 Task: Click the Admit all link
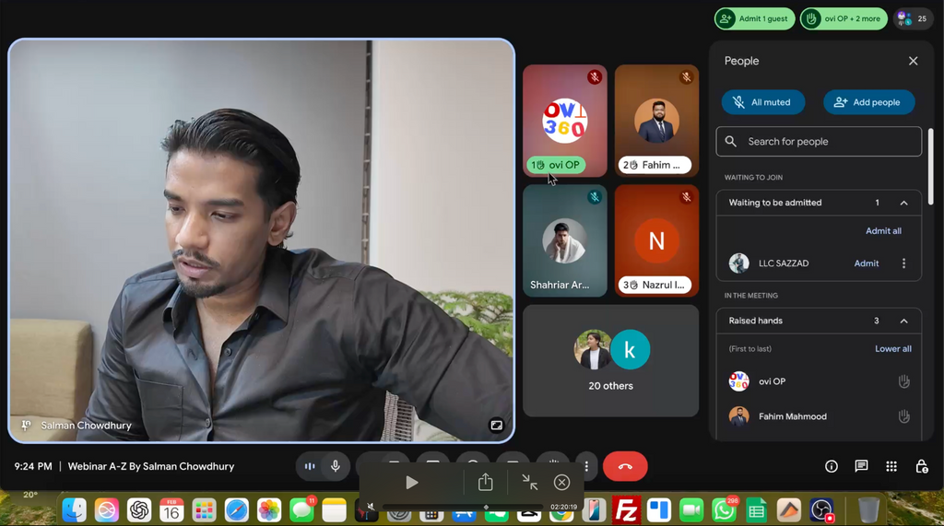pyautogui.click(x=883, y=231)
